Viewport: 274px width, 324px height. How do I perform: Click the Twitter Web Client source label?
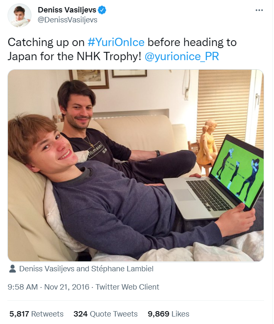click(x=127, y=287)
